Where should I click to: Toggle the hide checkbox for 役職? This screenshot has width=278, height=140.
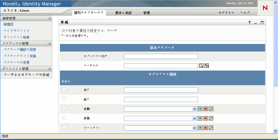tap(64, 108)
